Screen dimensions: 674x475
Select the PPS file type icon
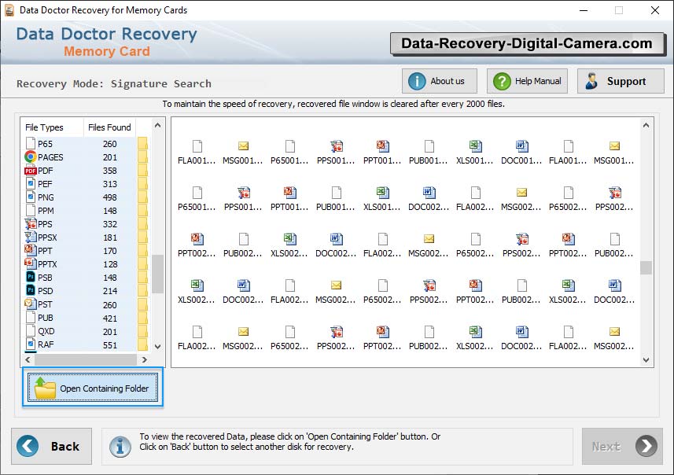(x=31, y=224)
